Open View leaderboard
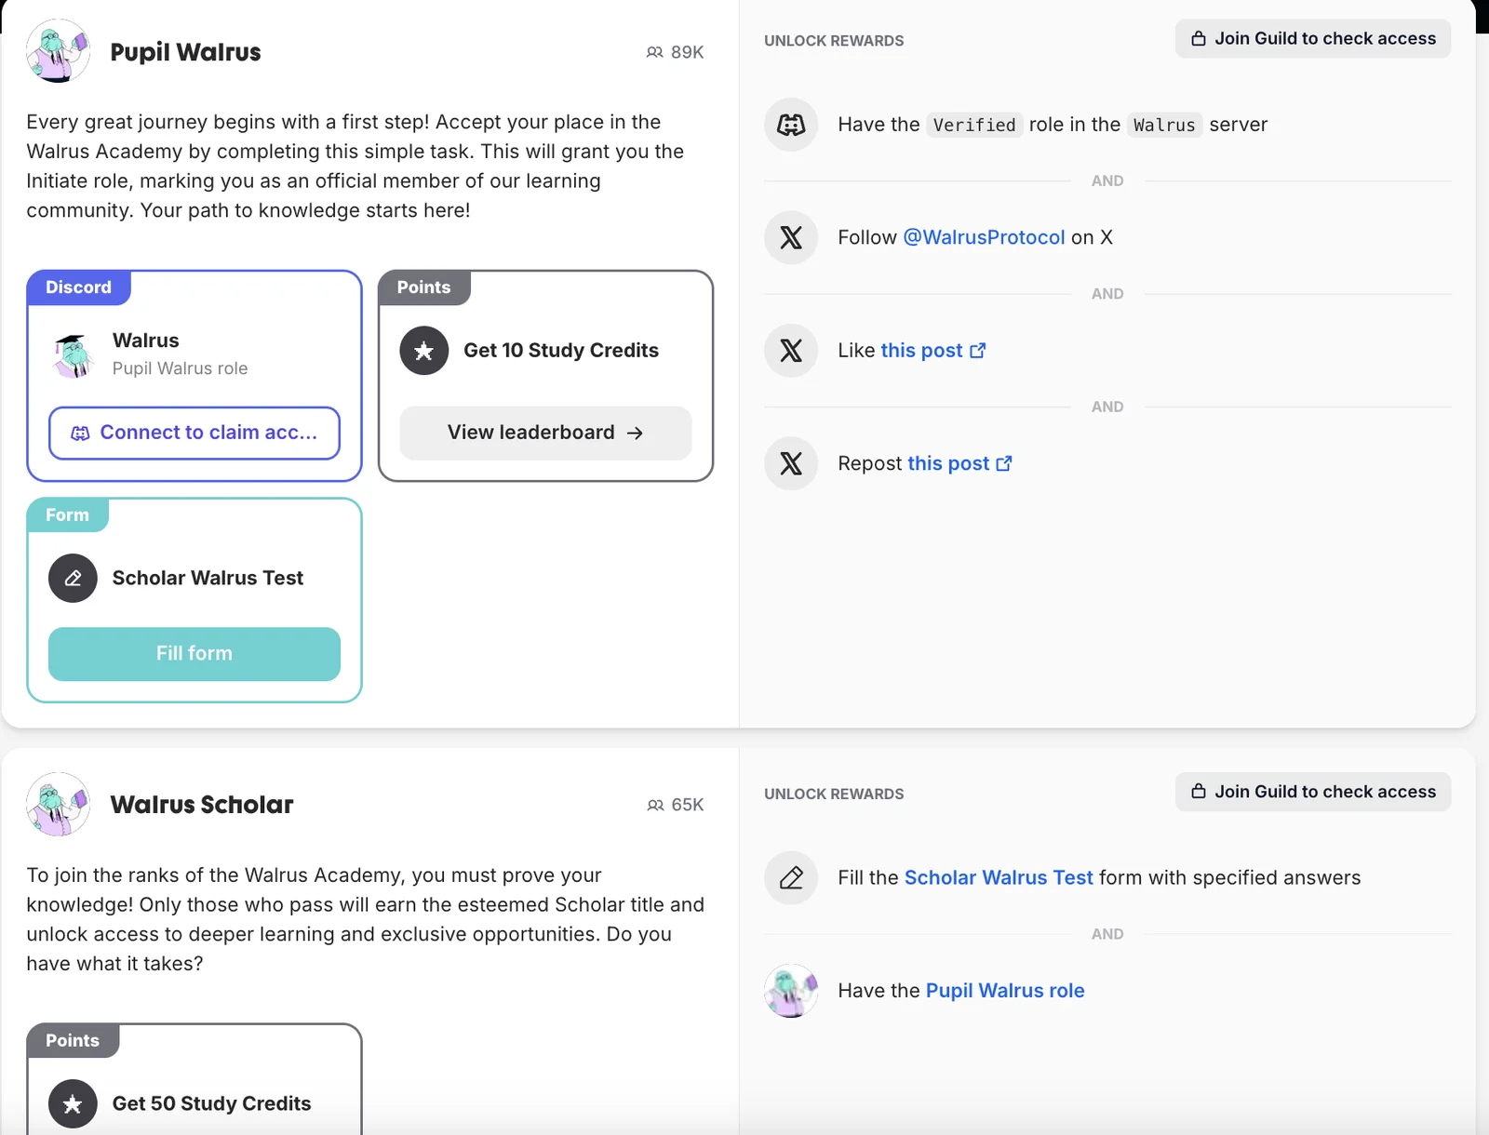This screenshot has width=1489, height=1135. (545, 433)
